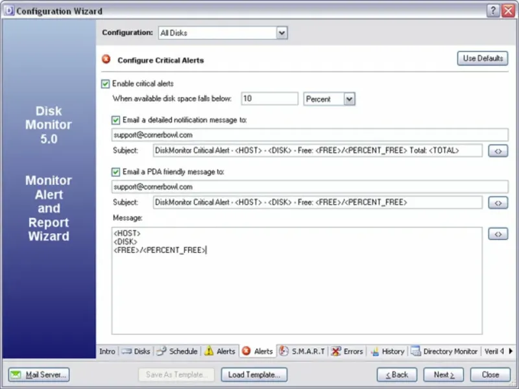
Task: Click the Directory Monitor tab icon
Action: pyautogui.click(x=416, y=351)
